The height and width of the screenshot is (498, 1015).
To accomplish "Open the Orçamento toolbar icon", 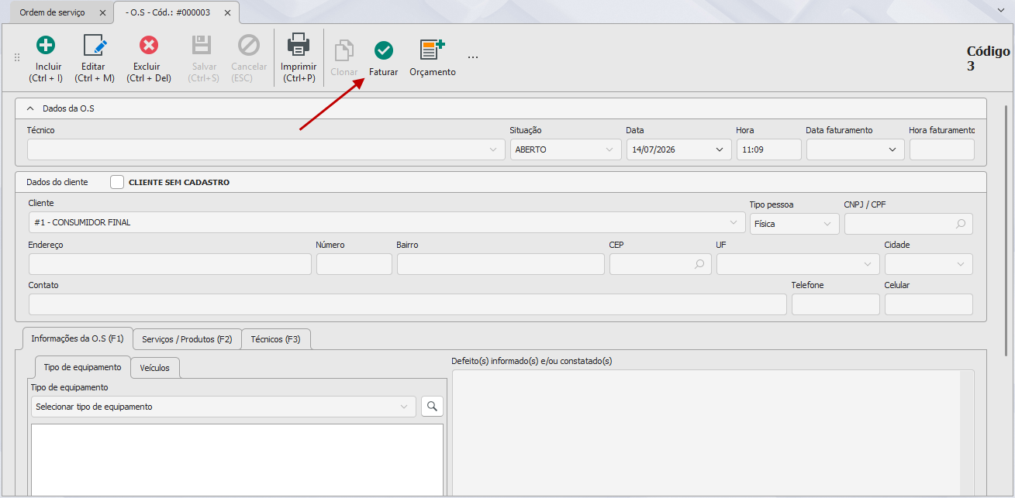I will point(432,50).
